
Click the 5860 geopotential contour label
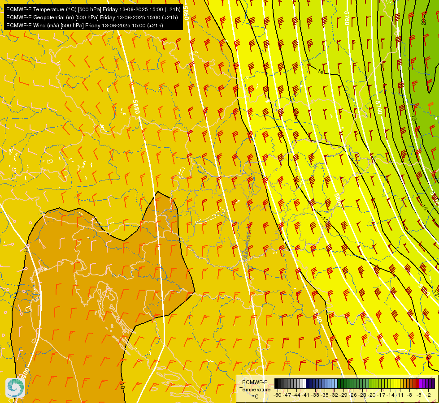[x=186, y=13]
